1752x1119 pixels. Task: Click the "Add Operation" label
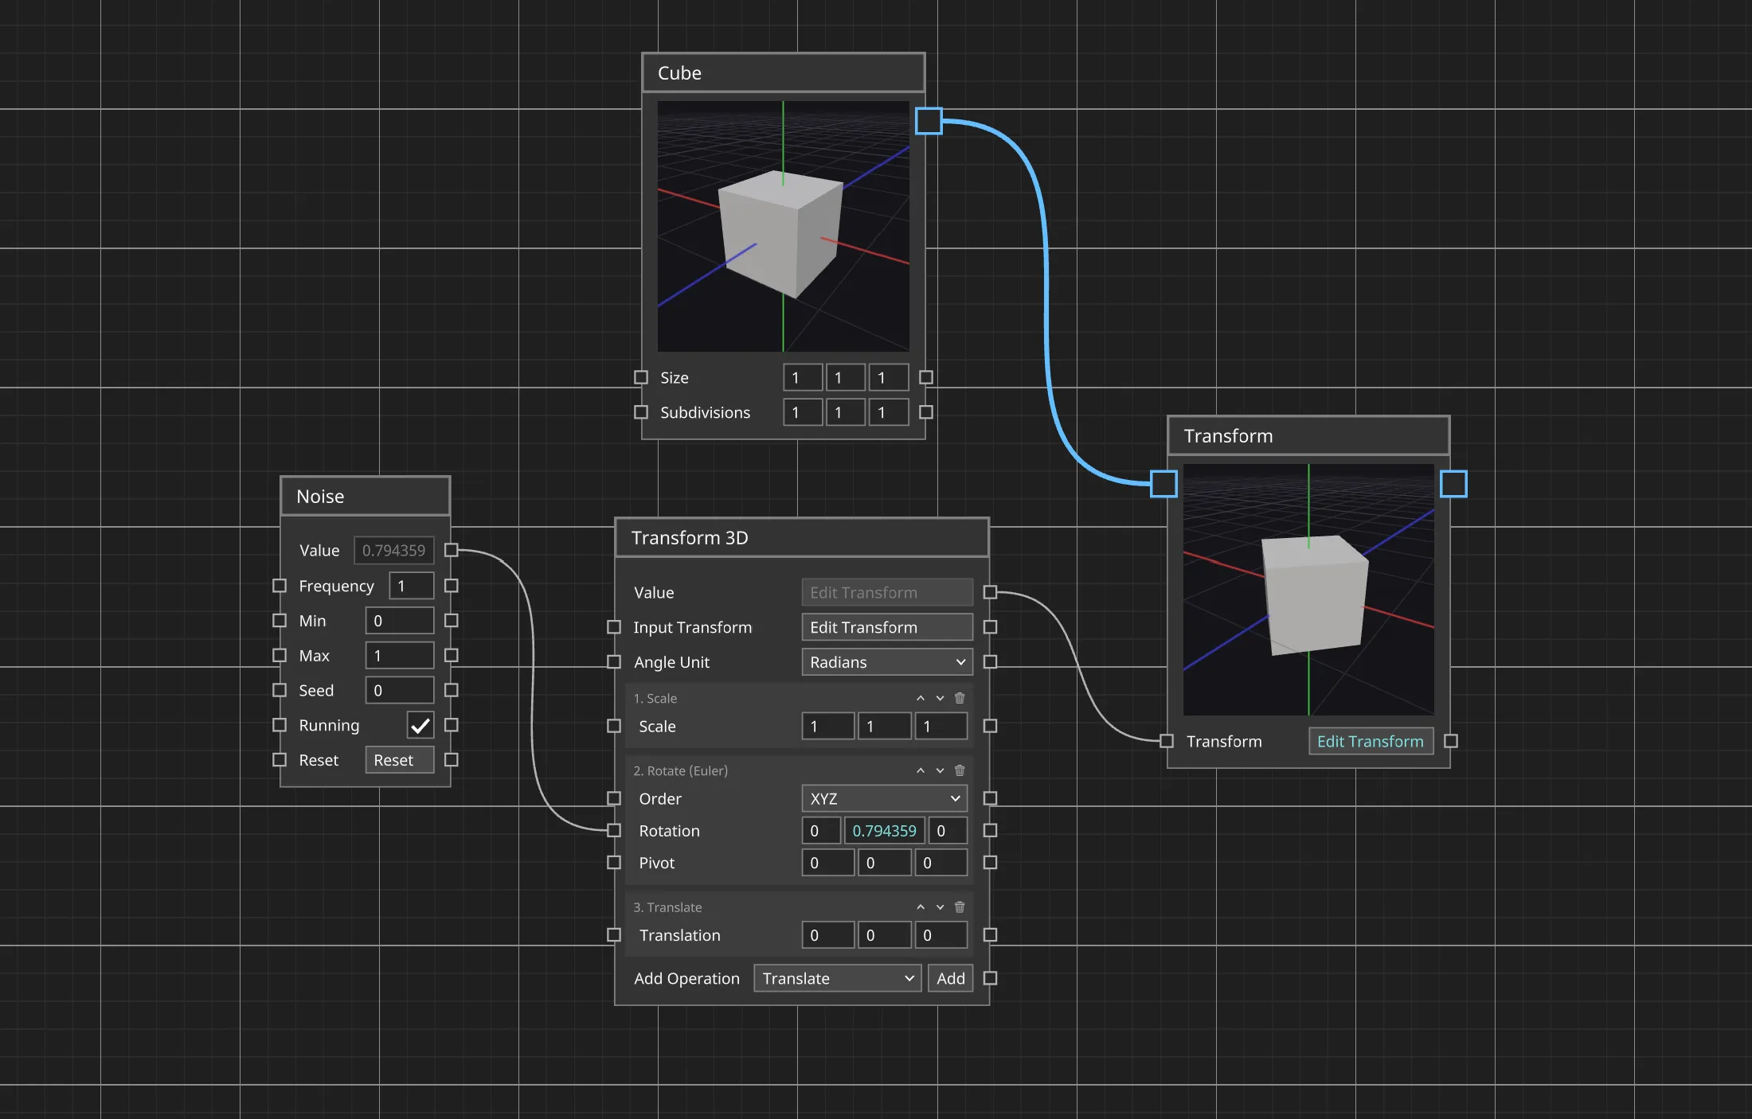coord(686,978)
